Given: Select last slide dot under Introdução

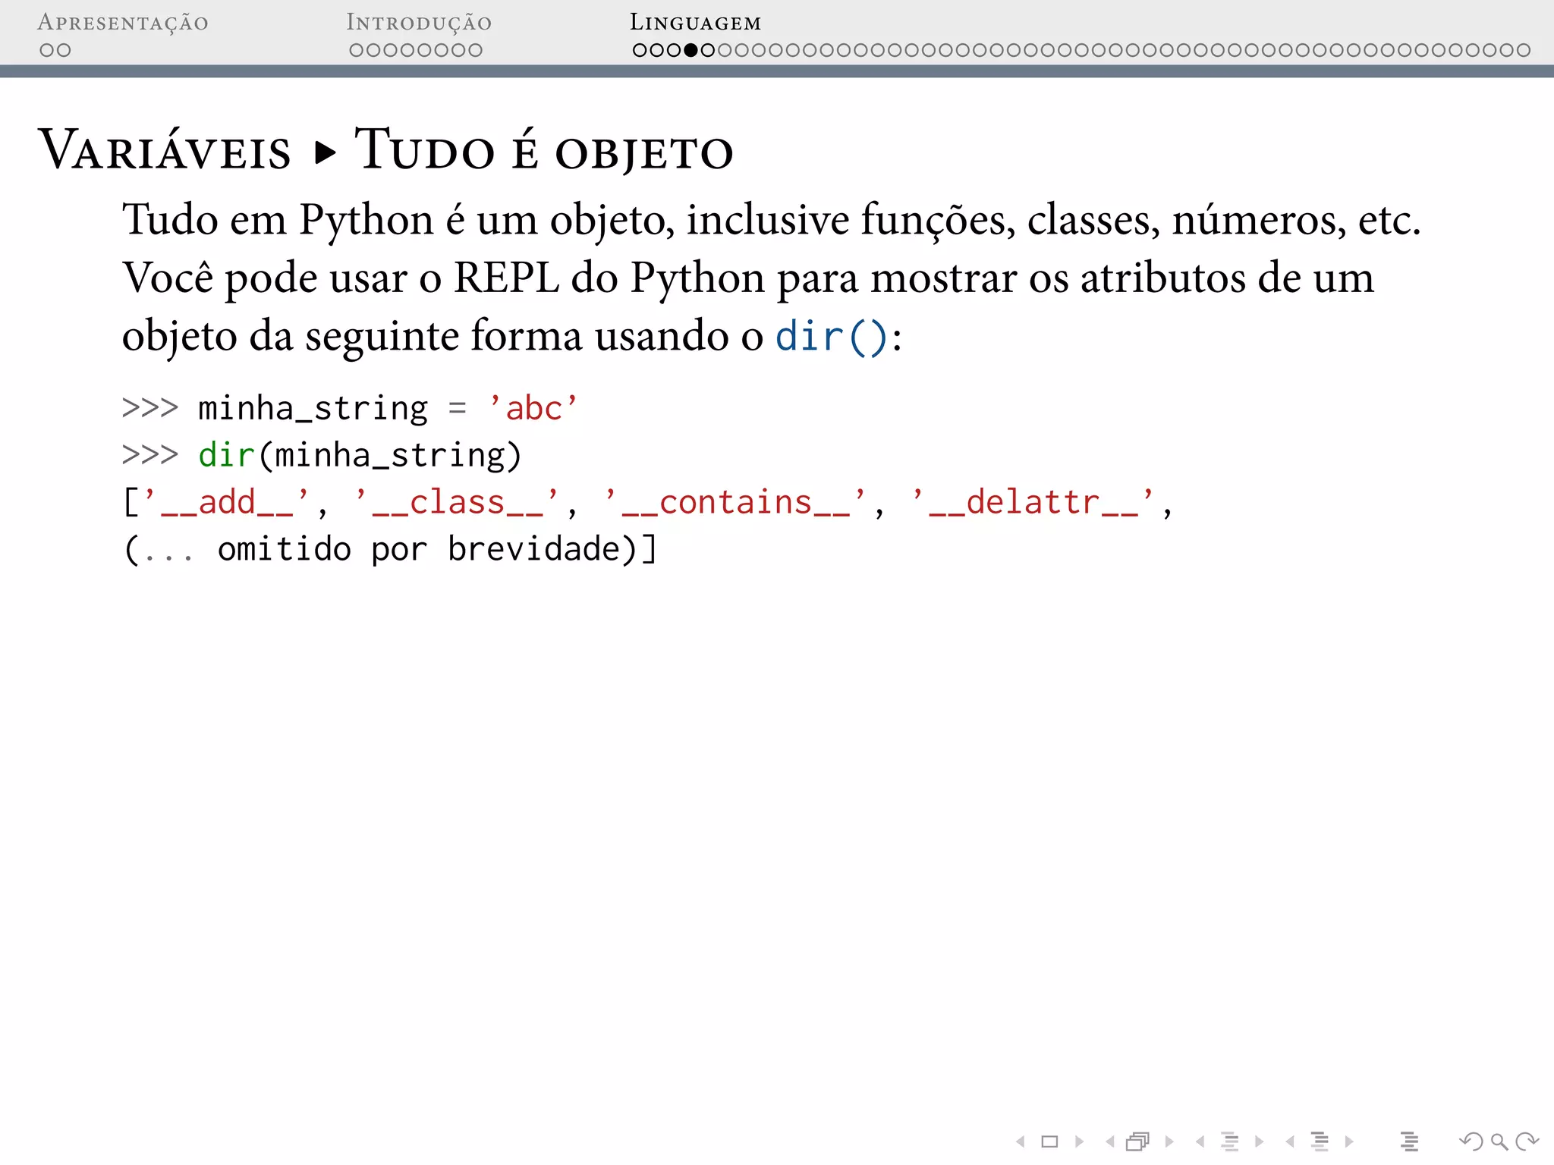Looking at the screenshot, I should pos(475,50).
